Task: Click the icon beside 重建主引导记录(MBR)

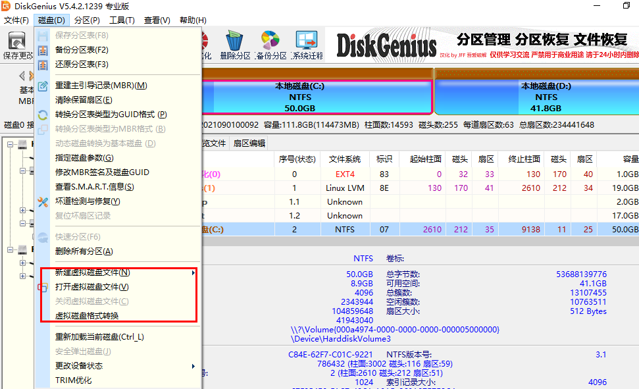Action: 43,86
